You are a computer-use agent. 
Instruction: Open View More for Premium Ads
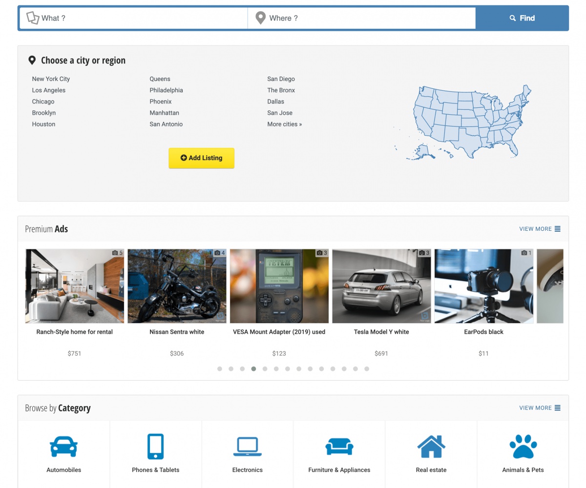540,229
